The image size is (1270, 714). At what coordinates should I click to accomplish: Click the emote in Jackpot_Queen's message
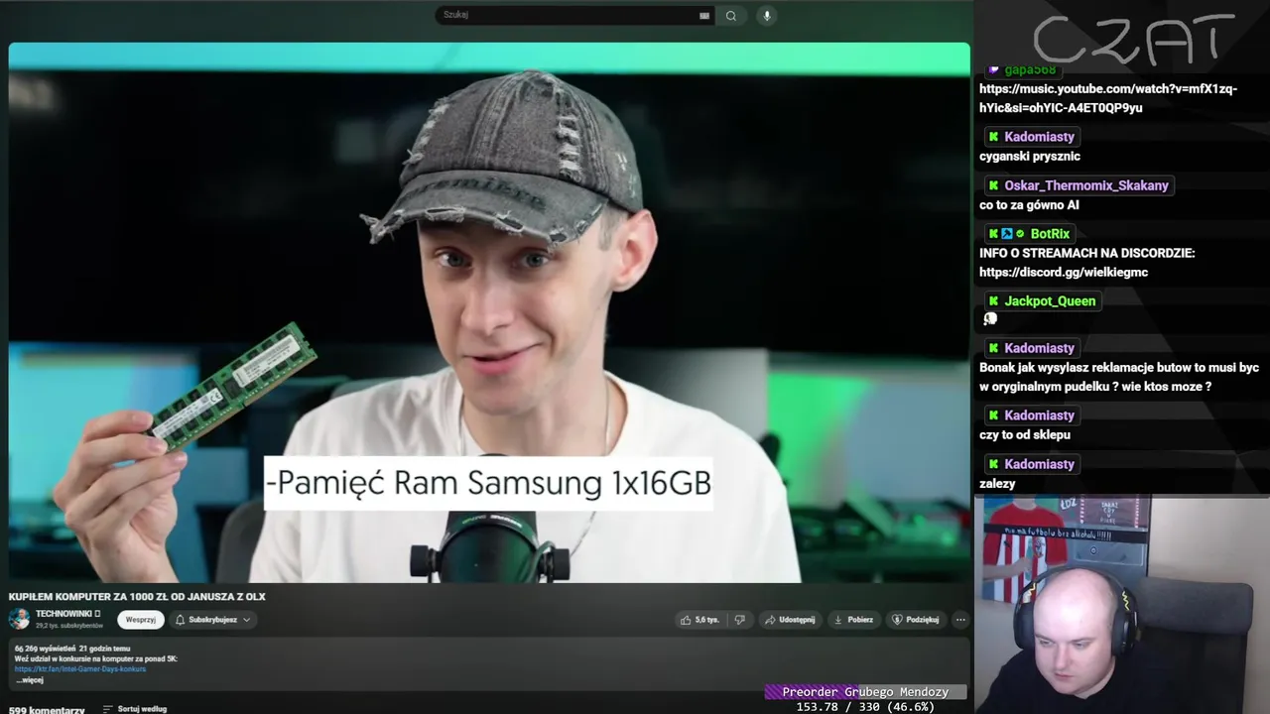tap(990, 318)
